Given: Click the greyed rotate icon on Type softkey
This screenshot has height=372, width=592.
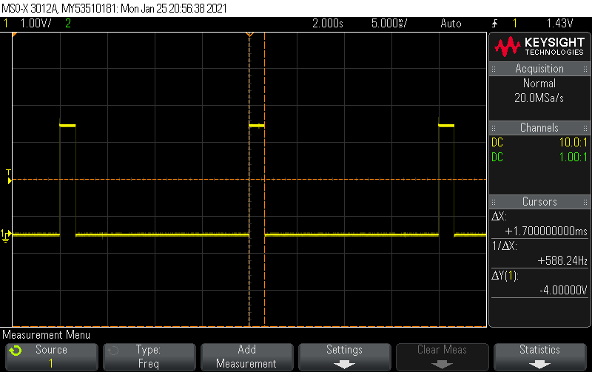Looking at the screenshot, I should [x=113, y=351].
